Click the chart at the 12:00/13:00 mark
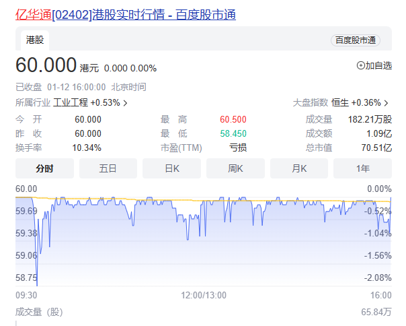The image size is (406, 326). click(x=204, y=295)
